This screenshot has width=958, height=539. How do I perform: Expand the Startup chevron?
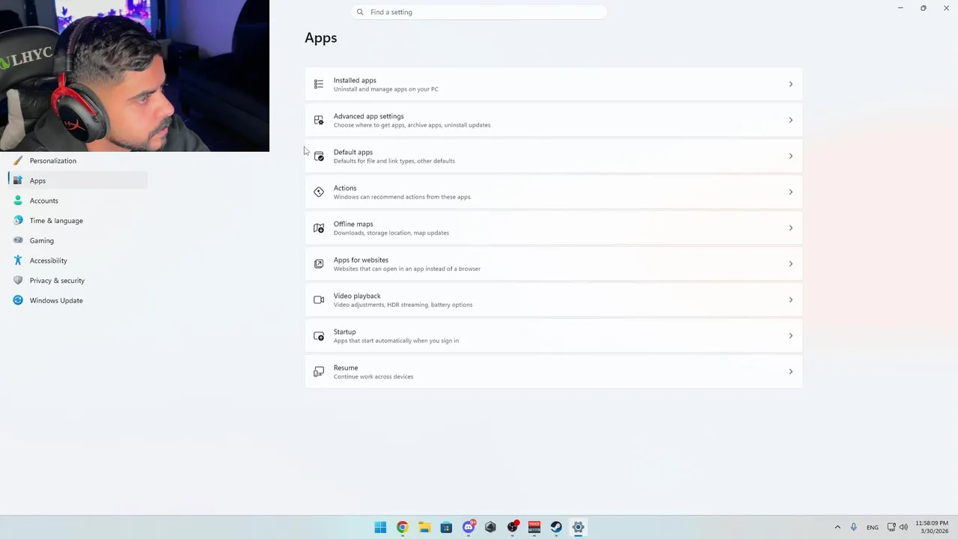[790, 335]
